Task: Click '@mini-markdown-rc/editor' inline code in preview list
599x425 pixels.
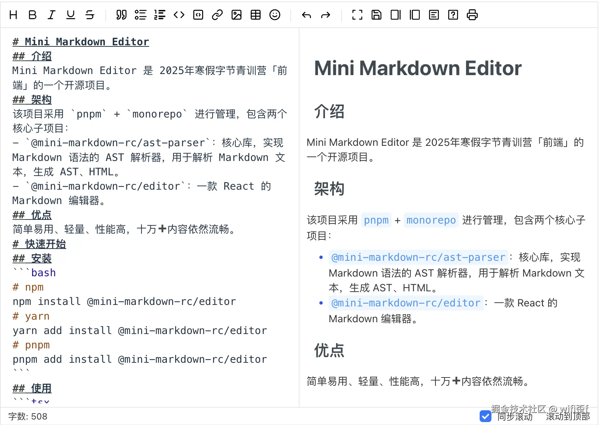Action: 406,303
